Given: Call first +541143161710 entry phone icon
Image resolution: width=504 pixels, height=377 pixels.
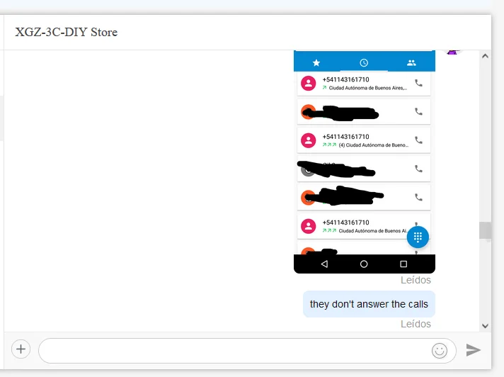Looking at the screenshot, I should pos(418,83).
